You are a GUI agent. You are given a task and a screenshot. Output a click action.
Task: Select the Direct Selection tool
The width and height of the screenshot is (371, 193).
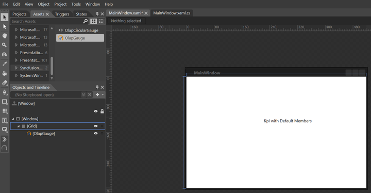tap(5, 26)
